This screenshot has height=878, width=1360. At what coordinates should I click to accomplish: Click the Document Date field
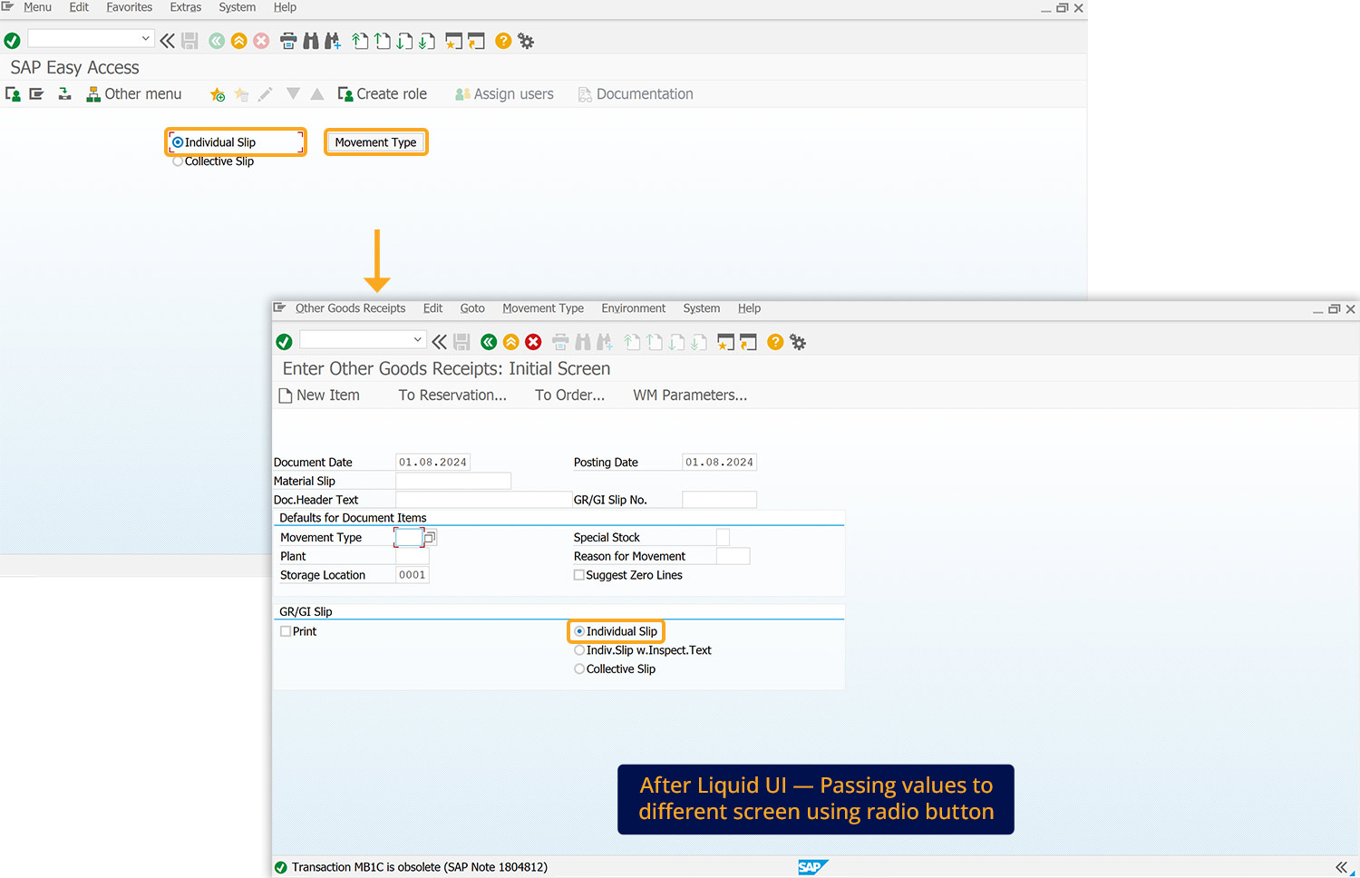point(432,463)
